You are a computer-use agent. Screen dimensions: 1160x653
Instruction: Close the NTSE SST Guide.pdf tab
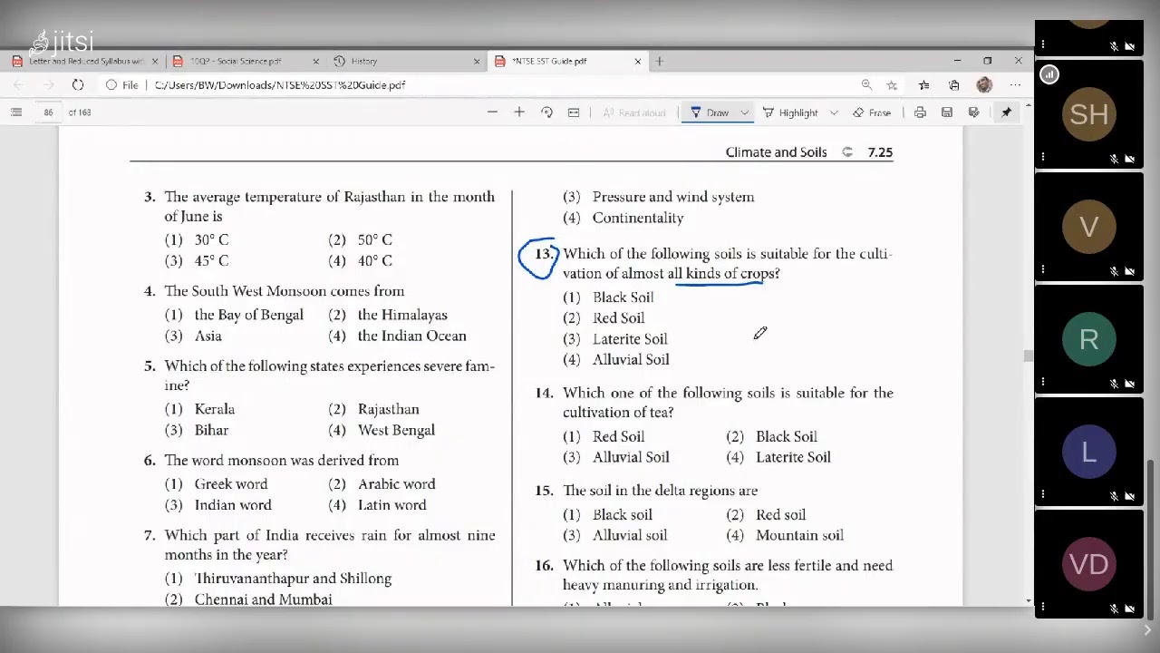(638, 62)
